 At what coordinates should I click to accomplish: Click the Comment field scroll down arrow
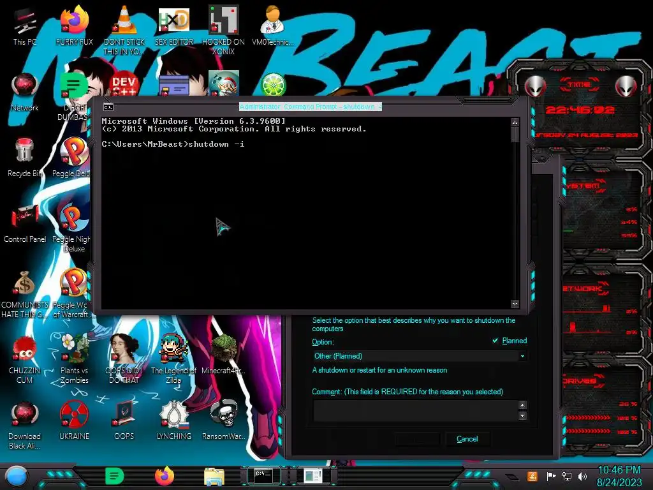(x=523, y=416)
